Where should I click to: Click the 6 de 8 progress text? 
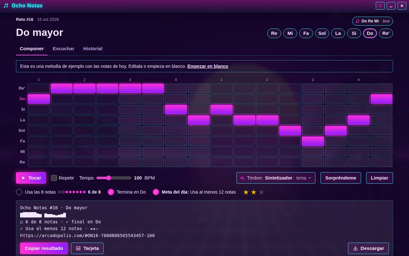tap(94, 192)
